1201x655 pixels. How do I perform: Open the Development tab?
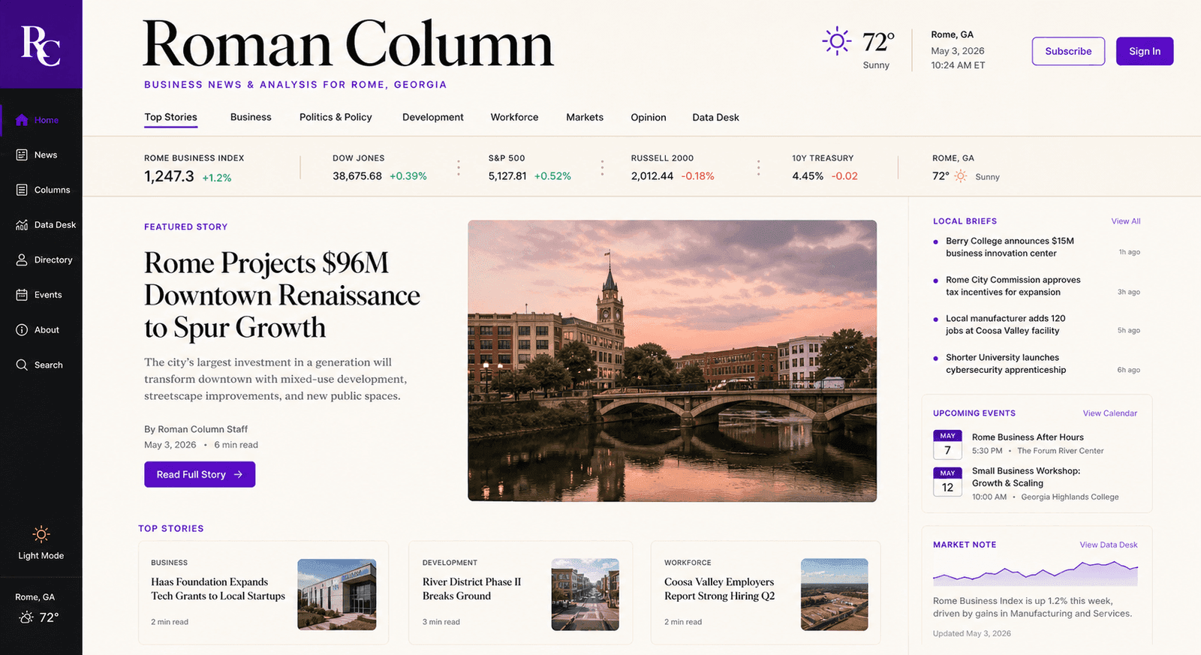[x=433, y=117]
